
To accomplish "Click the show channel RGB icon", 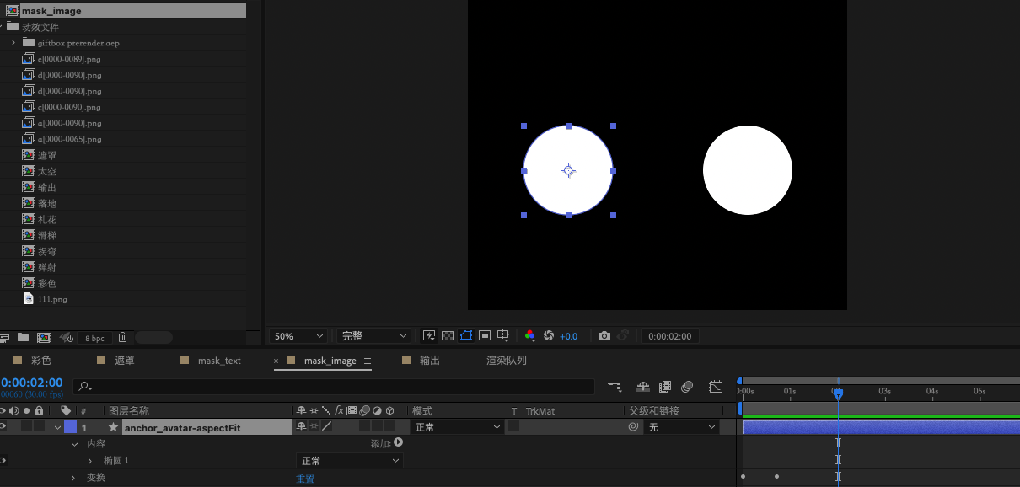I will pos(529,336).
